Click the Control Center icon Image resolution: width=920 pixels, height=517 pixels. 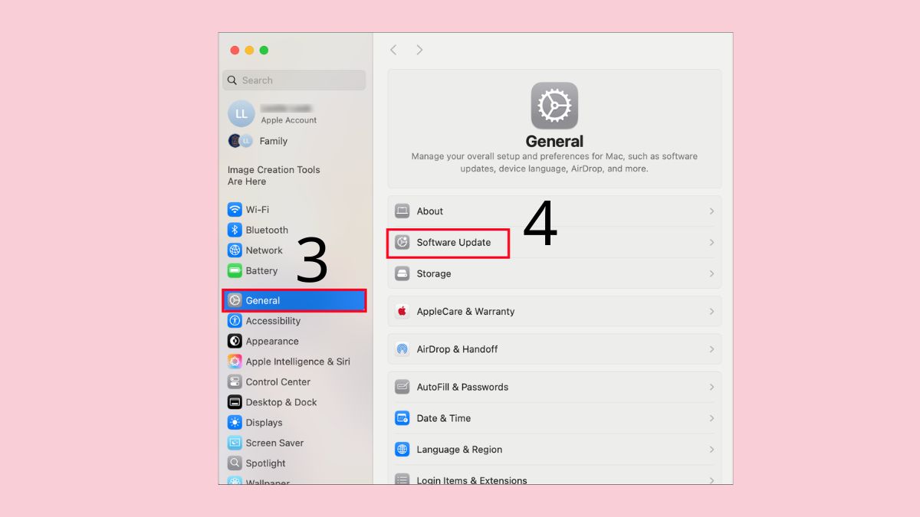pyautogui.click(x=235, y=381)
